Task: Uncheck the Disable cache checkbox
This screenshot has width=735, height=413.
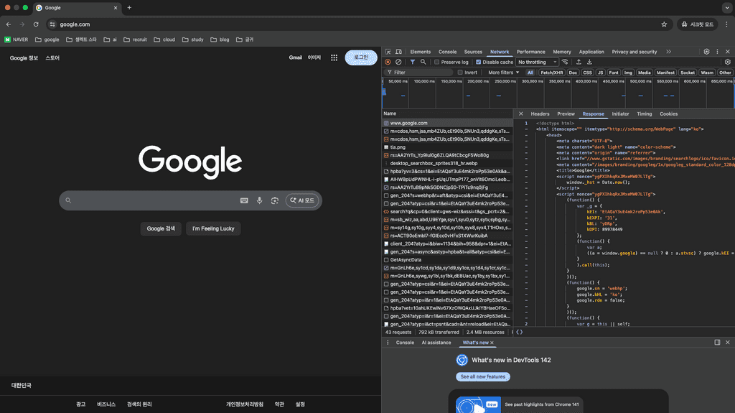Action: [x=478, y=62]
